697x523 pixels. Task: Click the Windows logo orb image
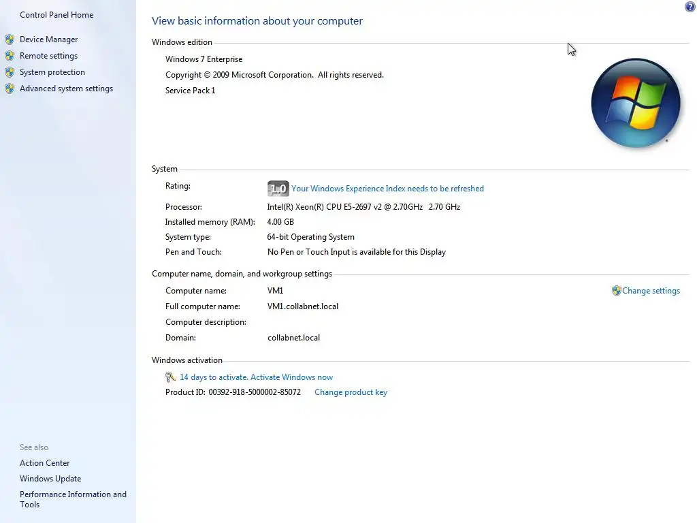(636, 103)
